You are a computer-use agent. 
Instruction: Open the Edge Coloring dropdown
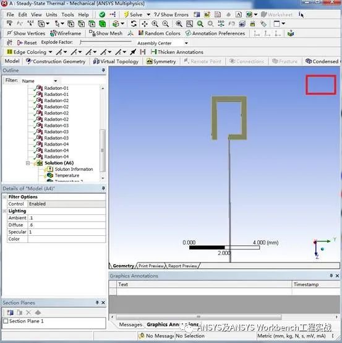(51, 52)
